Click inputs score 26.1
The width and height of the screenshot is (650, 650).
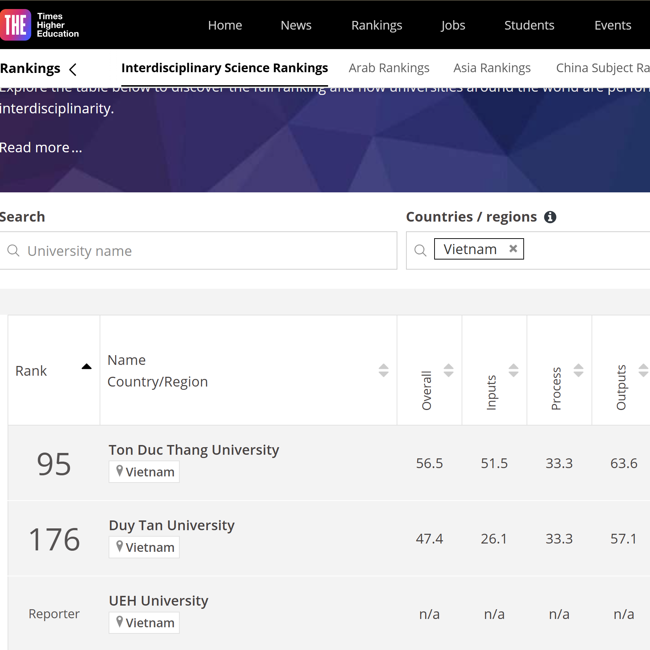[x=494, y=538]
